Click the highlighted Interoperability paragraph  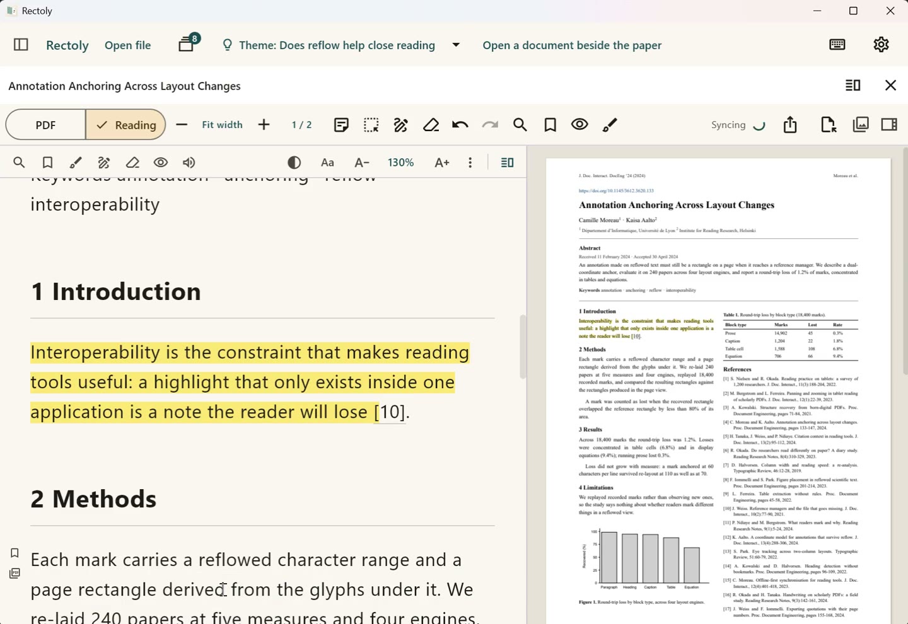click(250, 382)
